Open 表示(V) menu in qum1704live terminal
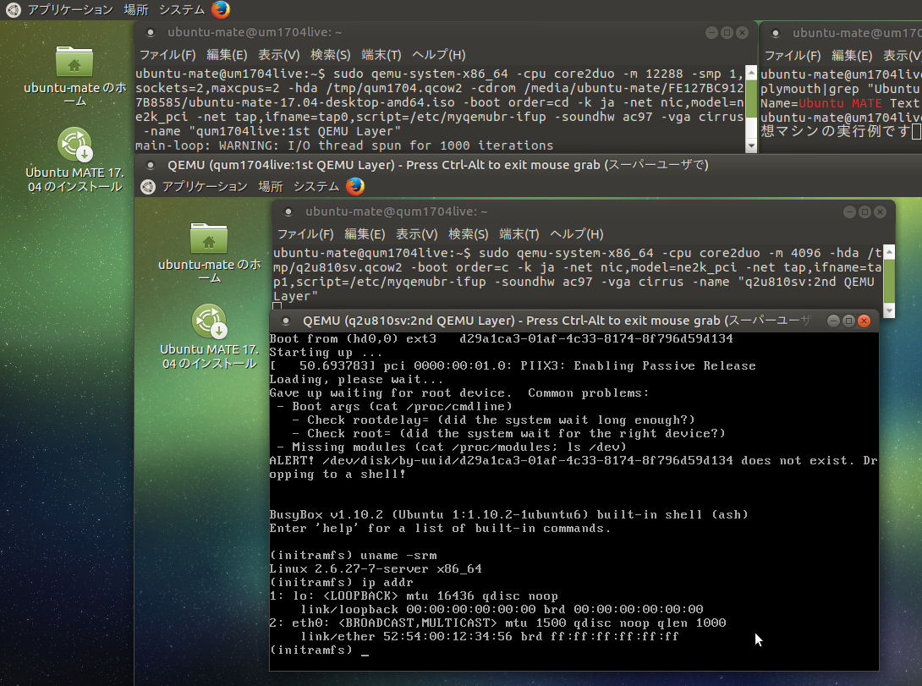Viewport: 922px width, 686px height. (416, 234)
